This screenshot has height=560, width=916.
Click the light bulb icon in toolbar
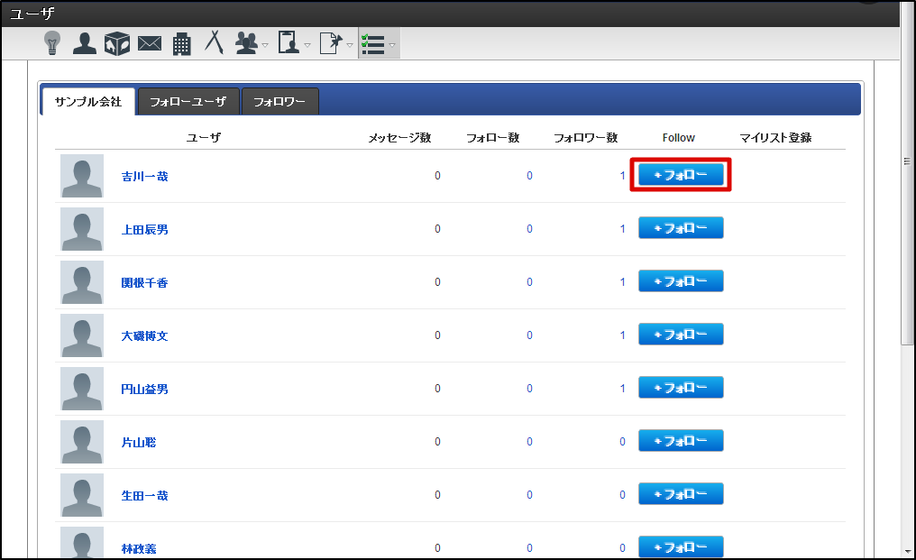(x=52, y=42)
